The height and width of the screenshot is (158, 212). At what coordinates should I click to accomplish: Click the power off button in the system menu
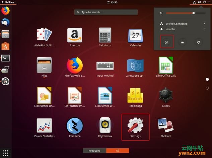tap(199, 42)
